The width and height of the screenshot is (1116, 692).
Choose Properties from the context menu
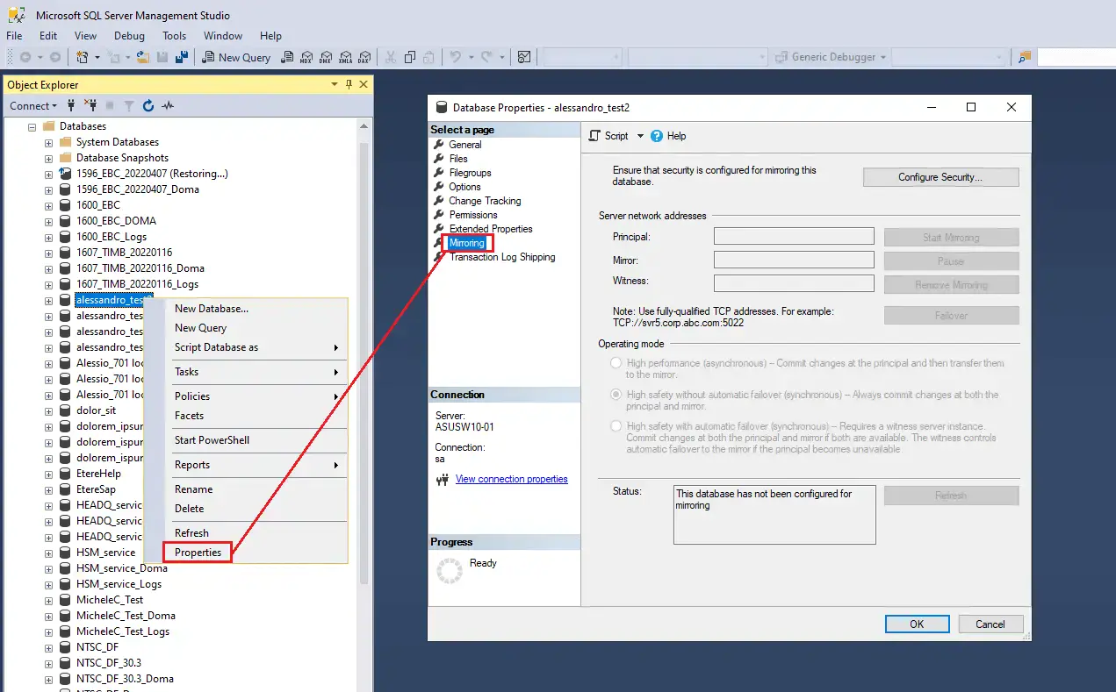(198, 553)
